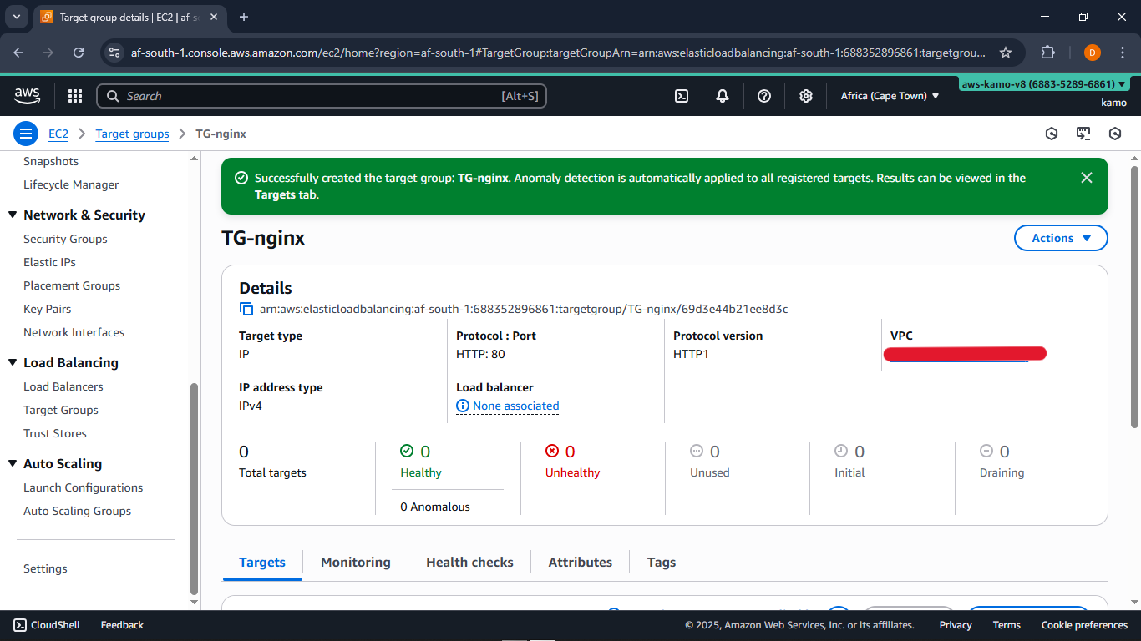Image resolution: width=1141 pixels, height=641 pixels.
Task: Open the Actions dropdown
Action: [x=1060, y=238]
